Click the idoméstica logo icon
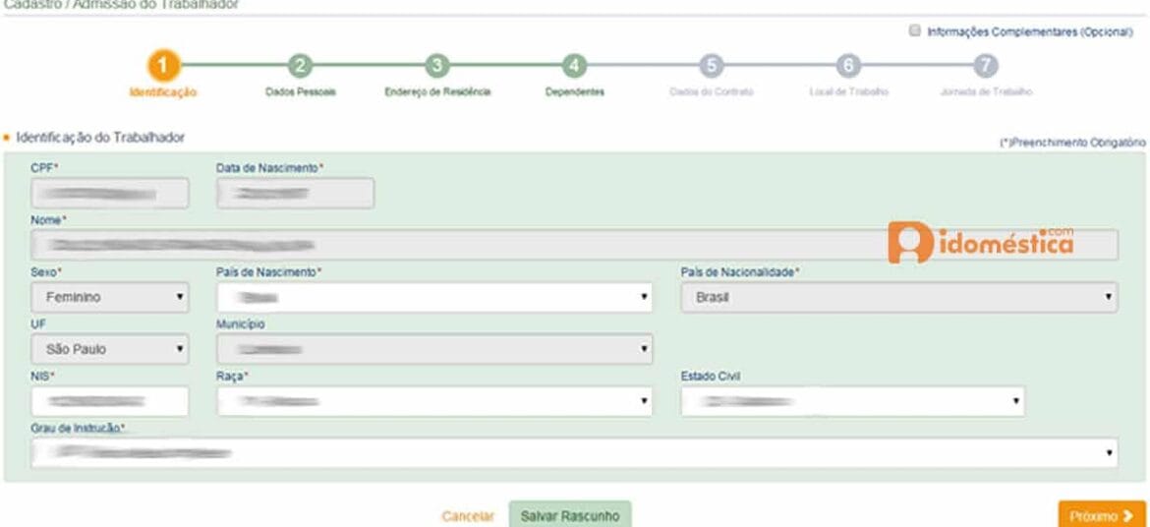This screenshot has height=527, width=1150. 909,243
